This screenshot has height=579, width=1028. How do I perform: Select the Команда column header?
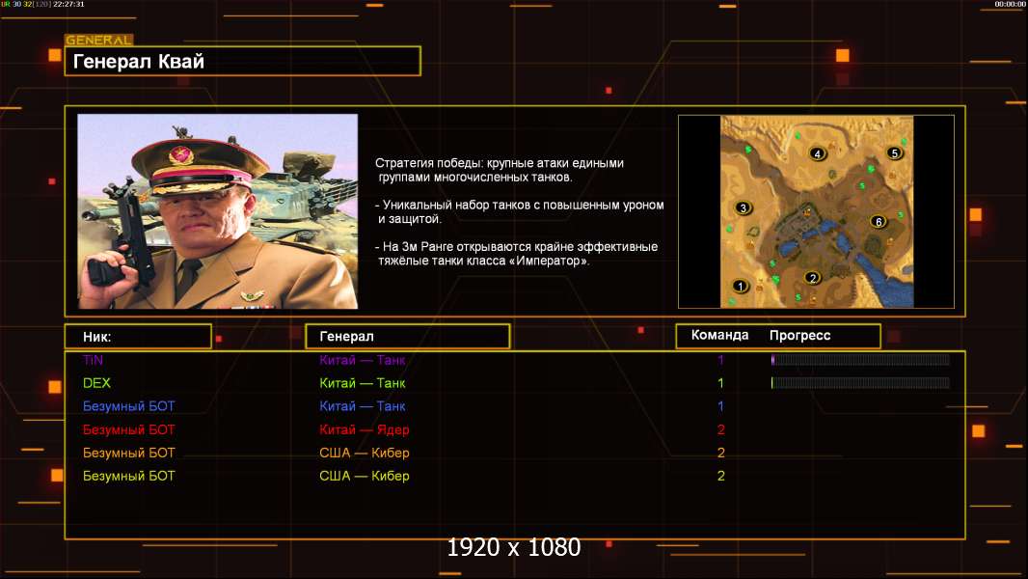click(719, 336)
